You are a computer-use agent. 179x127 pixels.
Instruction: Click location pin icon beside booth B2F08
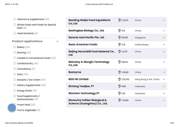coord(119,37)
